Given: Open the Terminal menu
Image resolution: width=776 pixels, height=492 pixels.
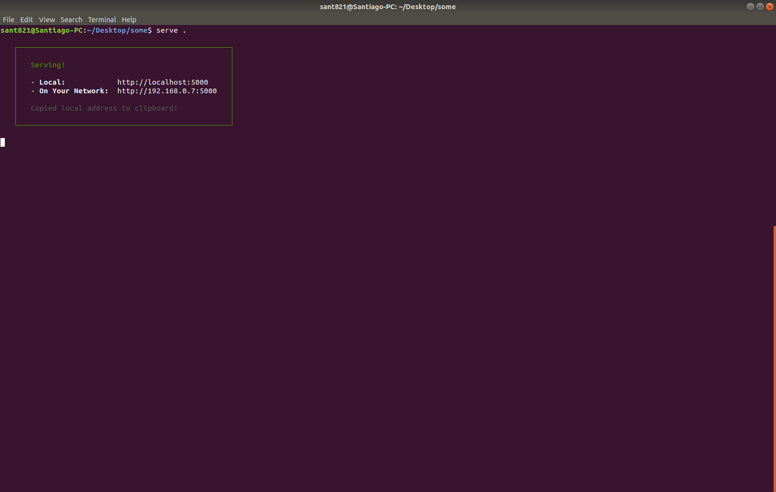Looking at the screenshot, I should coord(102,20).
